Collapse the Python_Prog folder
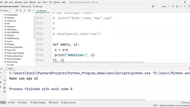 pos(2,62)
